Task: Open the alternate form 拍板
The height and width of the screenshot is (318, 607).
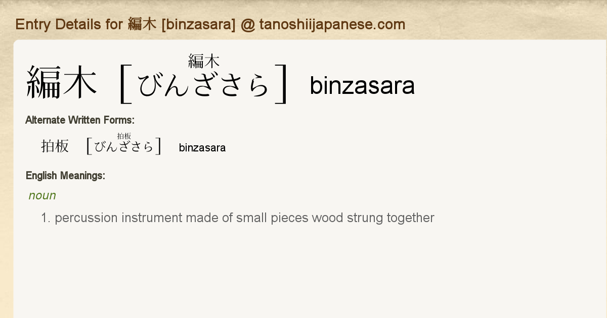Action: click(x=55, y=146)
